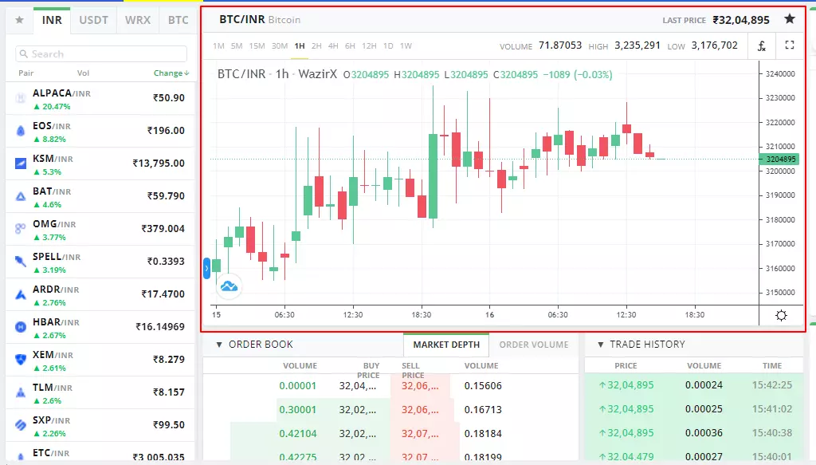The width and height of the screenshot is (816, 465).
Task: Select the ALPACA/INR pair row
Action: pos(100,98)
